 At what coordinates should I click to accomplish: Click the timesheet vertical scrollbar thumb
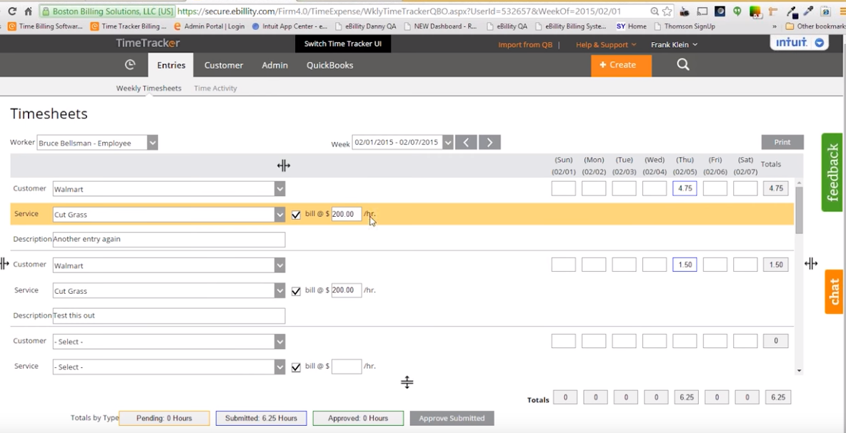[x=799, y=210]
